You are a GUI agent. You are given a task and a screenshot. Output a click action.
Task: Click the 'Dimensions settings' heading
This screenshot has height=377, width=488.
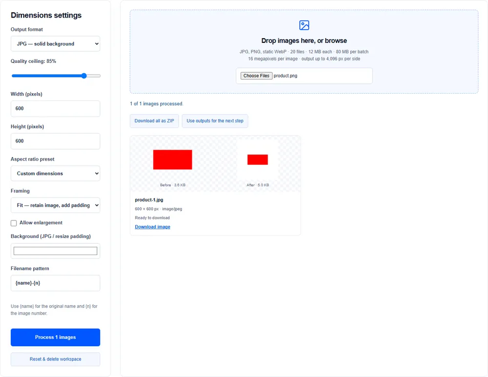(46, 15)
